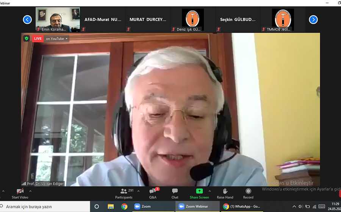Click the signal strength bars icon
The width and height of the screenshot is (341, 212).
pos(24,184)
